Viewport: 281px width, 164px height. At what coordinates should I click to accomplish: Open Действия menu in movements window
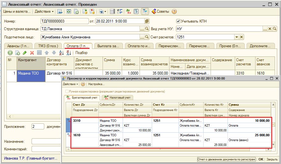70,84
